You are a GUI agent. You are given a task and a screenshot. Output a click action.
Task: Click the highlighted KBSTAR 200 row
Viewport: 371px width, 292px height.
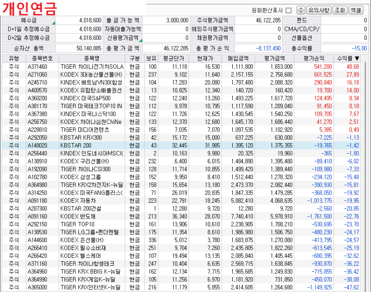pos(181,146)
